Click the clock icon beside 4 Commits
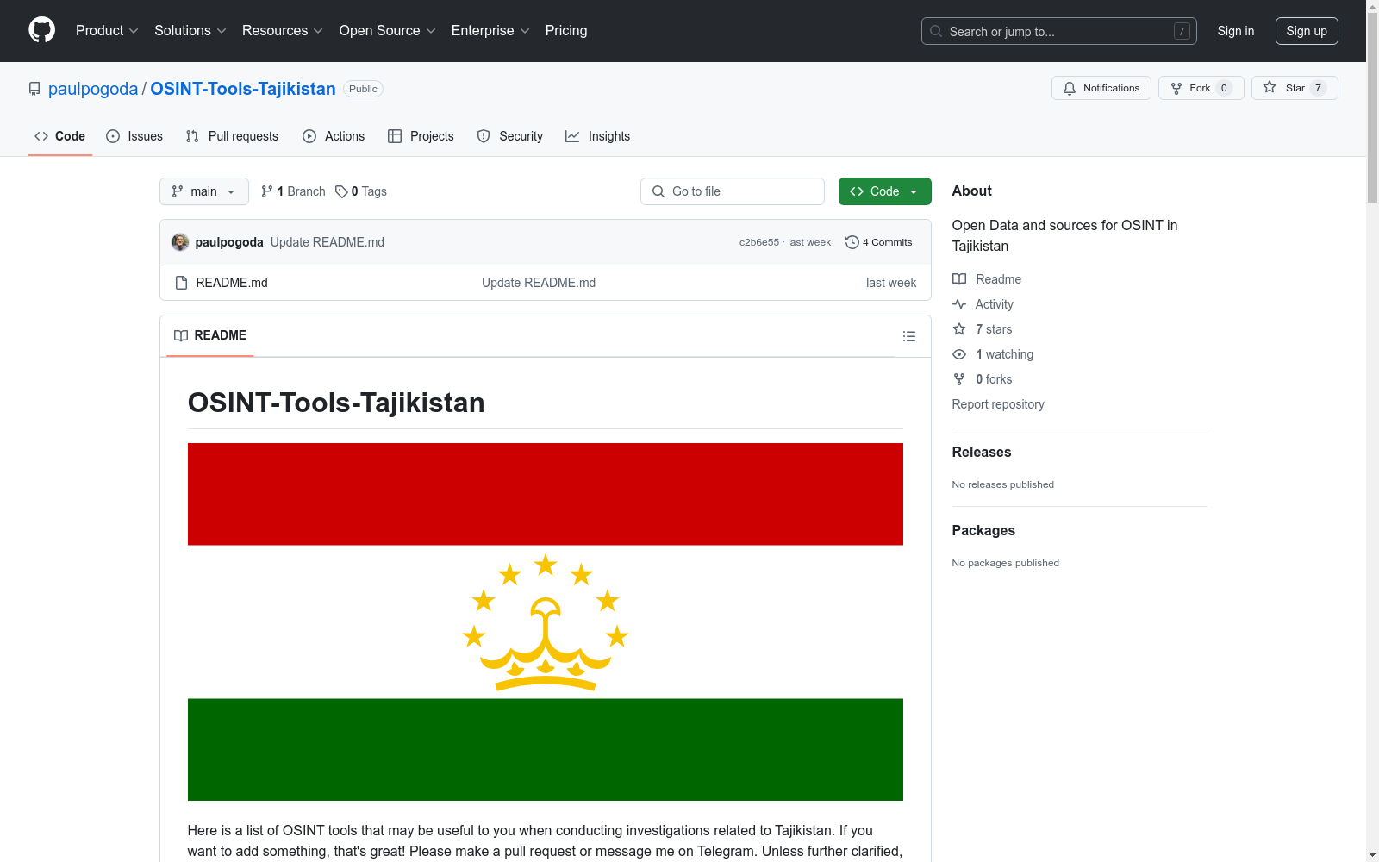 [852, 242]
